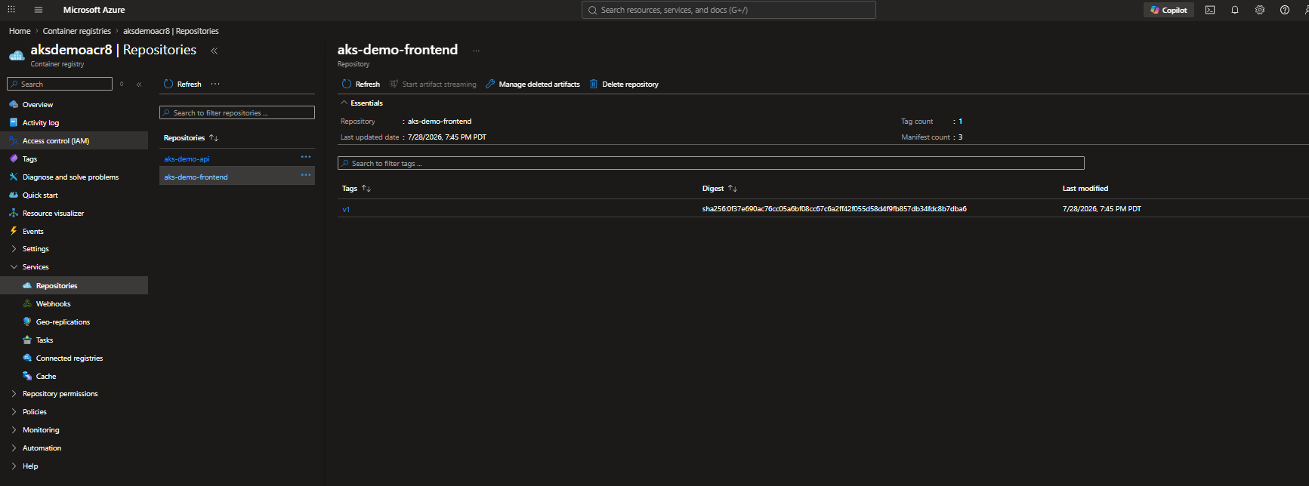The image size is (1309, 486).
Task: Click the Search to filter tags box
Action: (711, 163)
